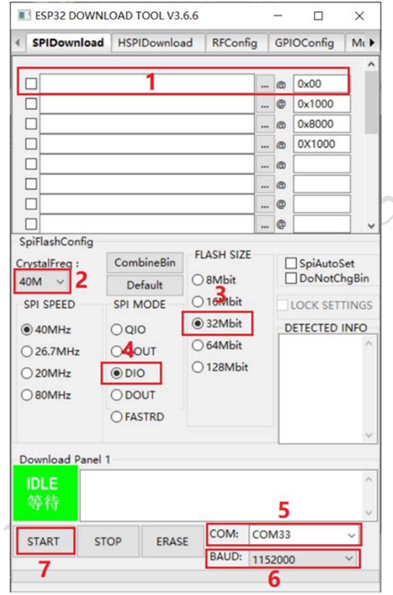Choose the 64Mbit flash size
393x595 pixels.
pos(197,345)
